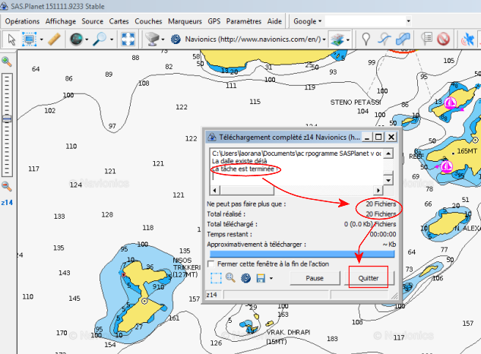Add a new placemark pin
The image size is (481, 354).
click(x=365, y=40)
